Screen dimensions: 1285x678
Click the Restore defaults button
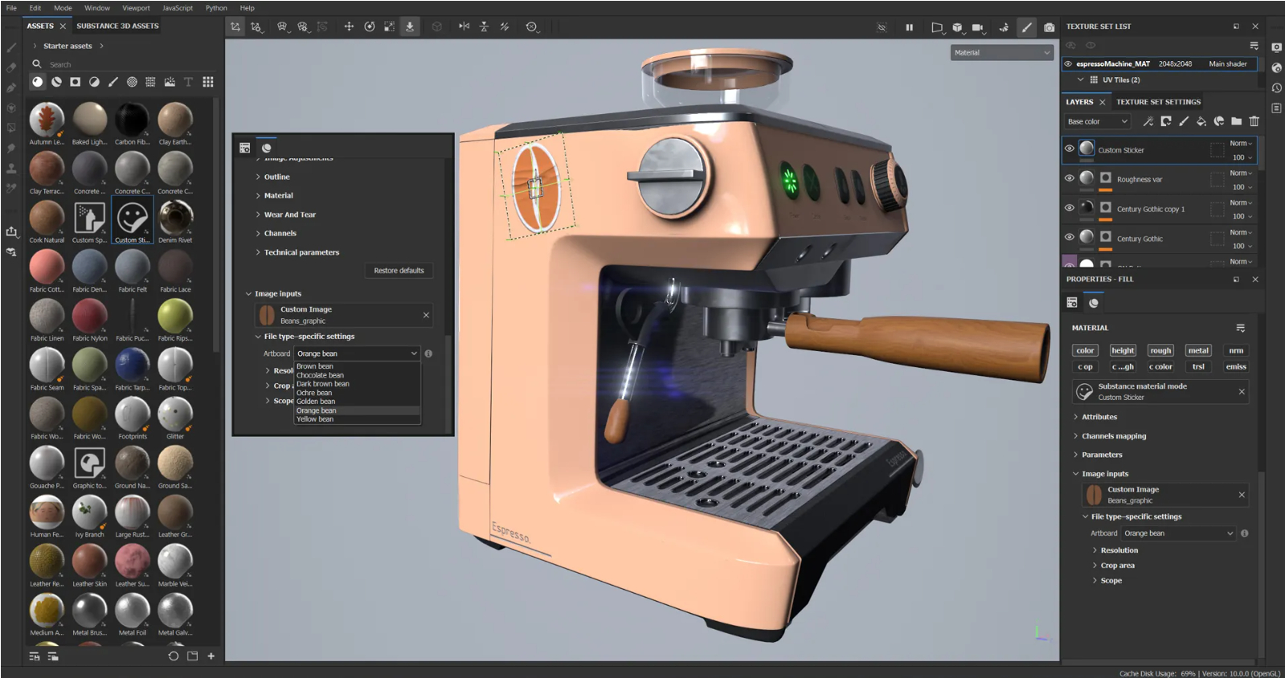click(399, 271)
